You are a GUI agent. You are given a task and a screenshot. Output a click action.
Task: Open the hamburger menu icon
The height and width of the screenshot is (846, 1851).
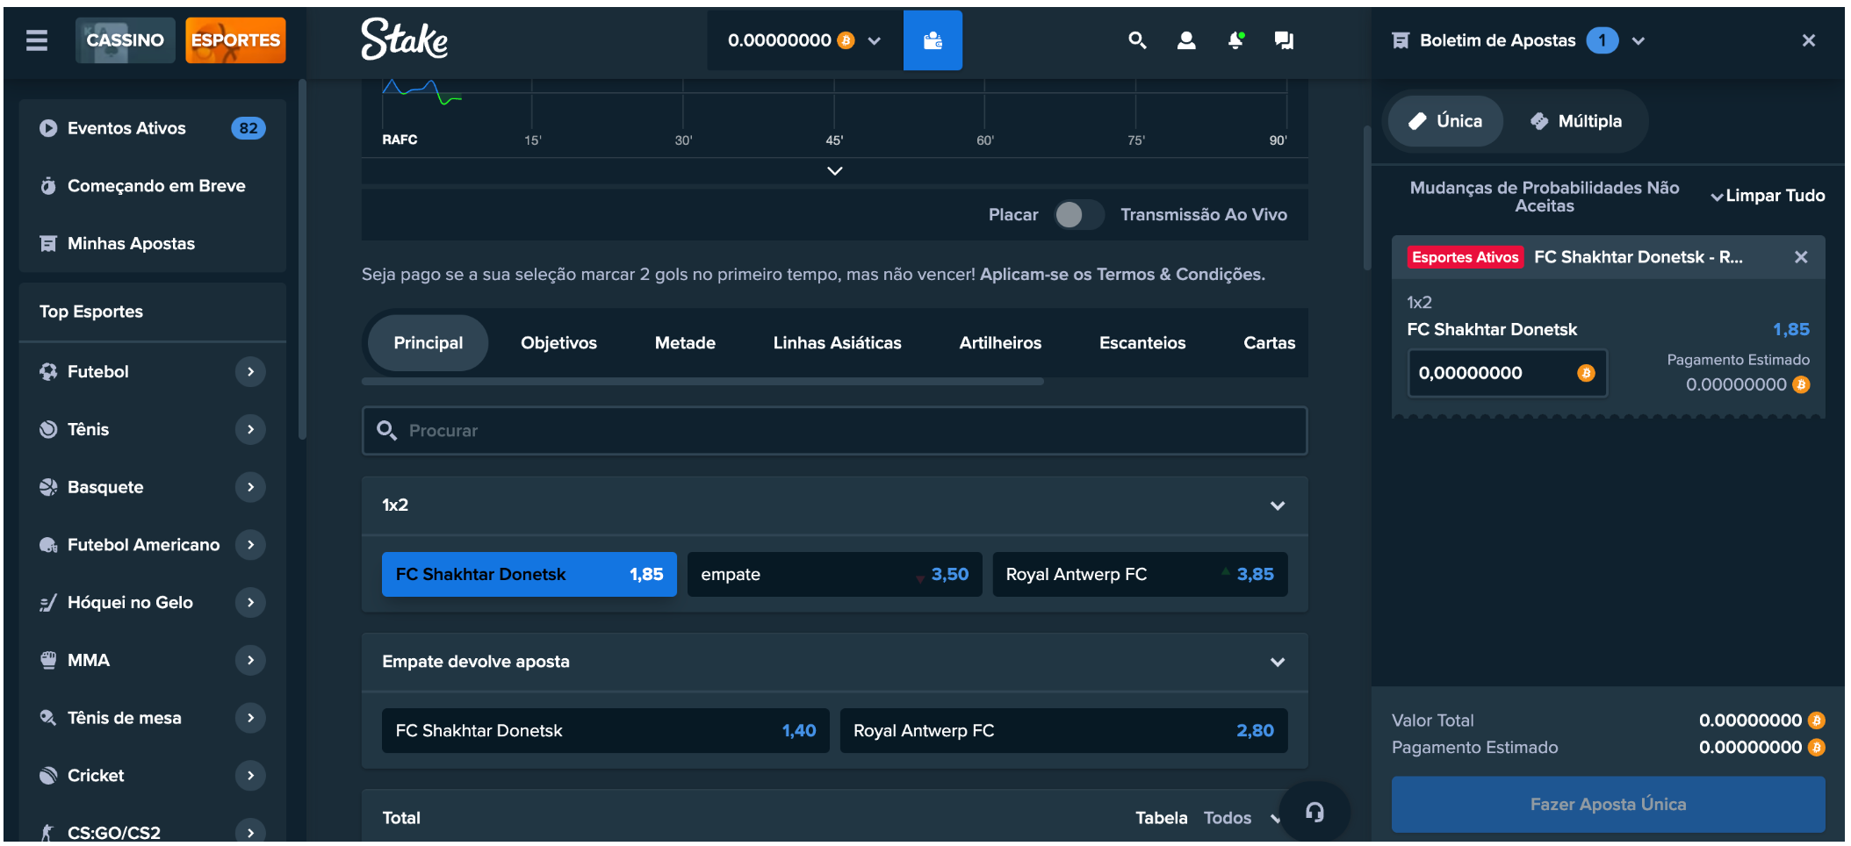coord(37,40)
